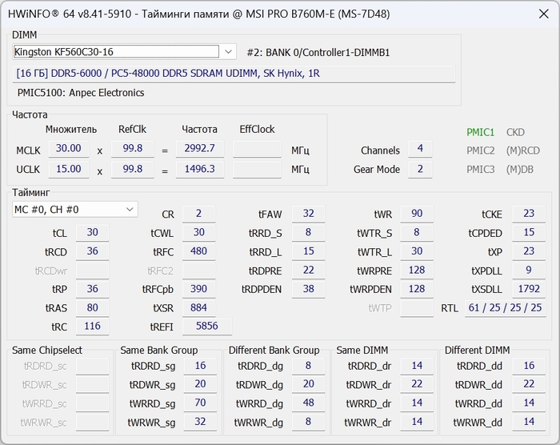This screenshot has width=560, height=445.
Task: Select the RTL value 61 / 25 / 25 / 25
Action: (x=505, y=308)
